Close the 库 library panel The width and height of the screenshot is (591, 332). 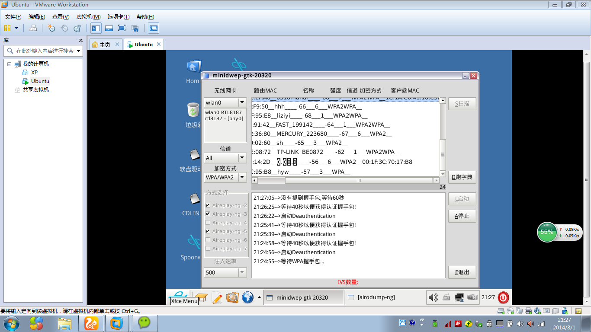click(x=81, y=40)
